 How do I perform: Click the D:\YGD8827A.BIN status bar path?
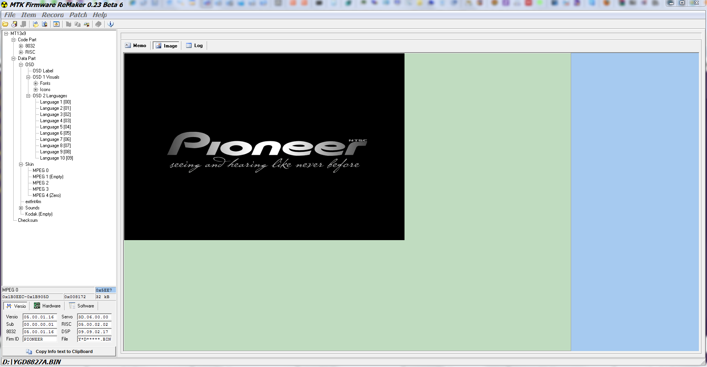(32, 362)
